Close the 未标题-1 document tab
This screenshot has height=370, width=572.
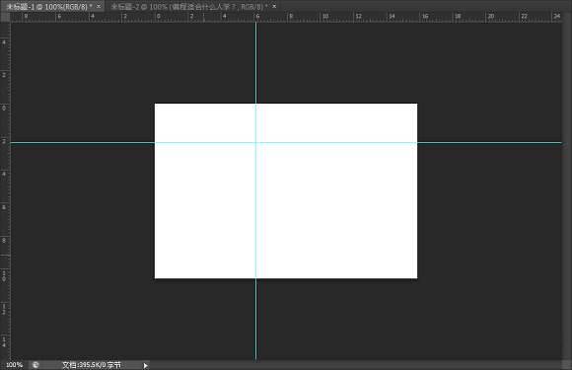click(99, 6)
